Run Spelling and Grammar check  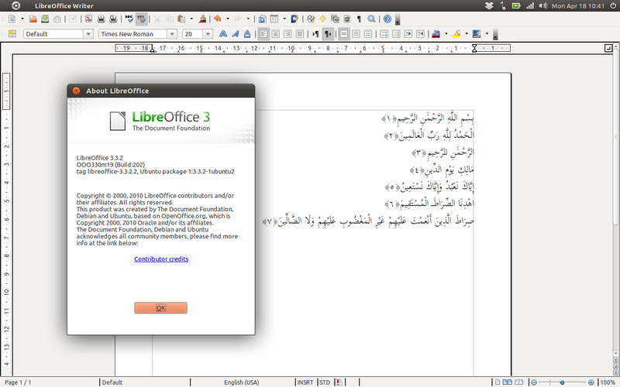129,19
